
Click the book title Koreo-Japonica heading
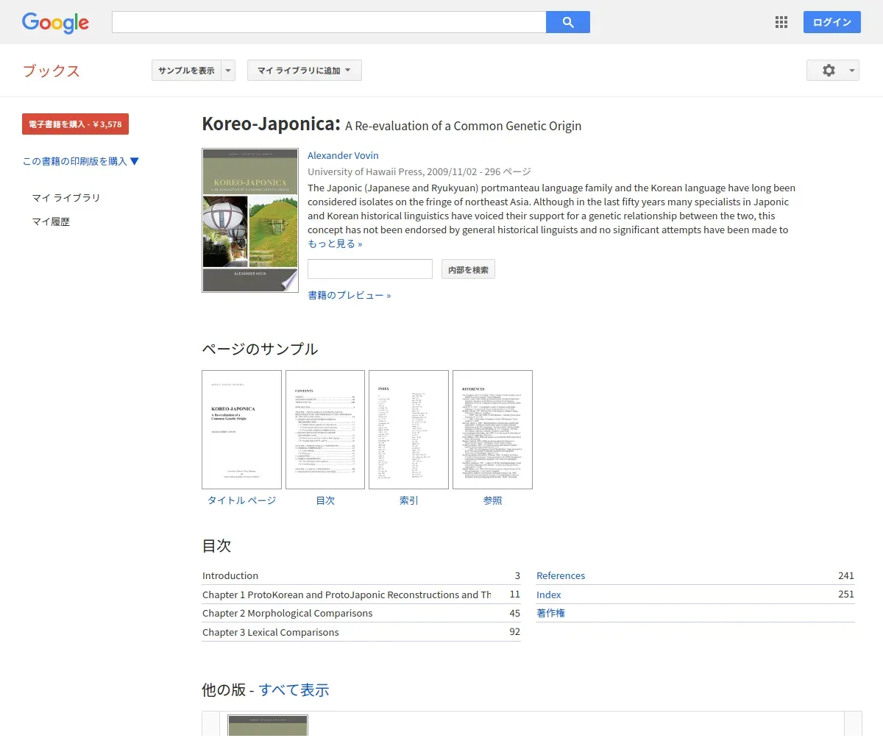pos(271,124)
